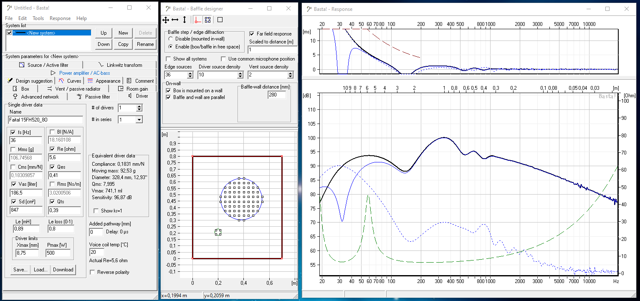Click the Download button

[63, 270]
